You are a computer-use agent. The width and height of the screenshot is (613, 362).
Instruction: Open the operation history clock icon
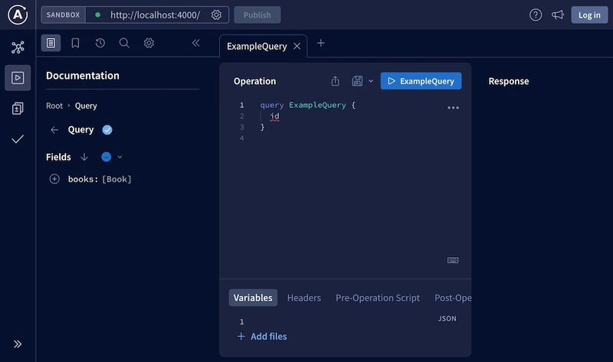(x=100, y=44)
